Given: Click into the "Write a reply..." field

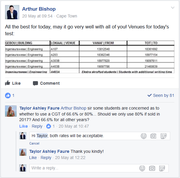Looking at the screenshot, I should (83, 168).
